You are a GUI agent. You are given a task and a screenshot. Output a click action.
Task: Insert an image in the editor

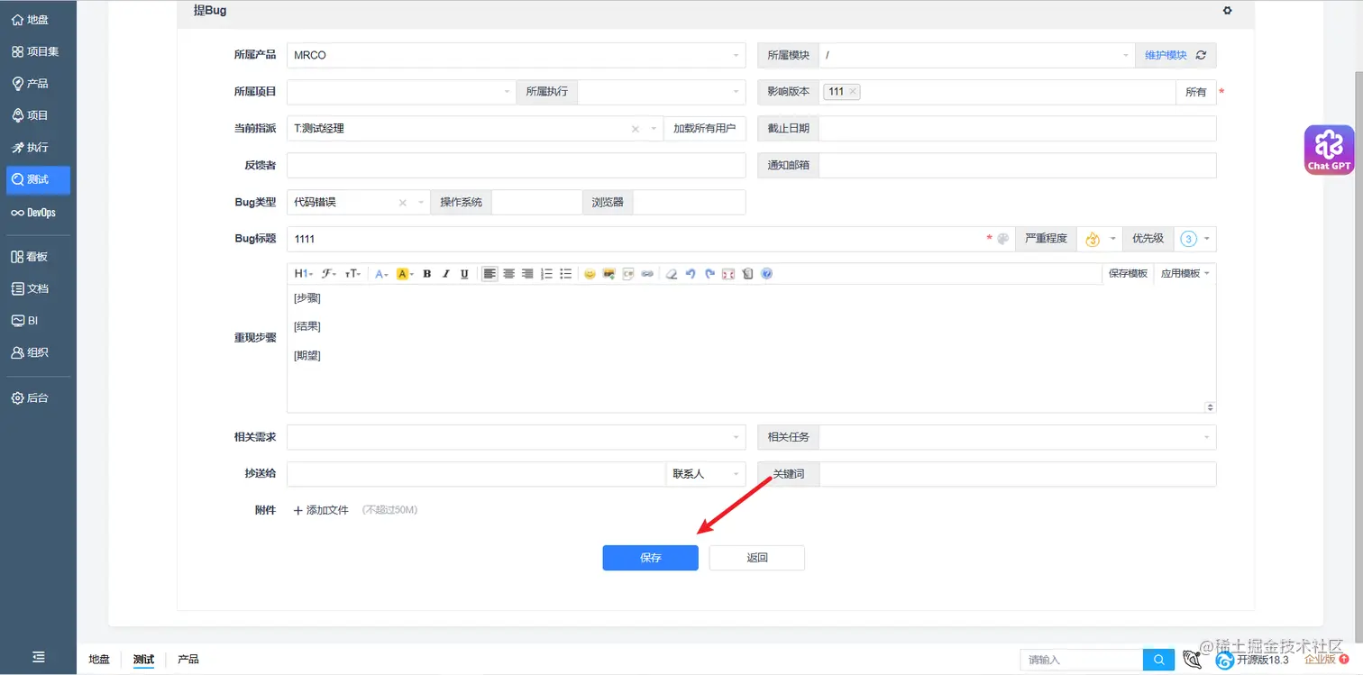pos(609,274)
